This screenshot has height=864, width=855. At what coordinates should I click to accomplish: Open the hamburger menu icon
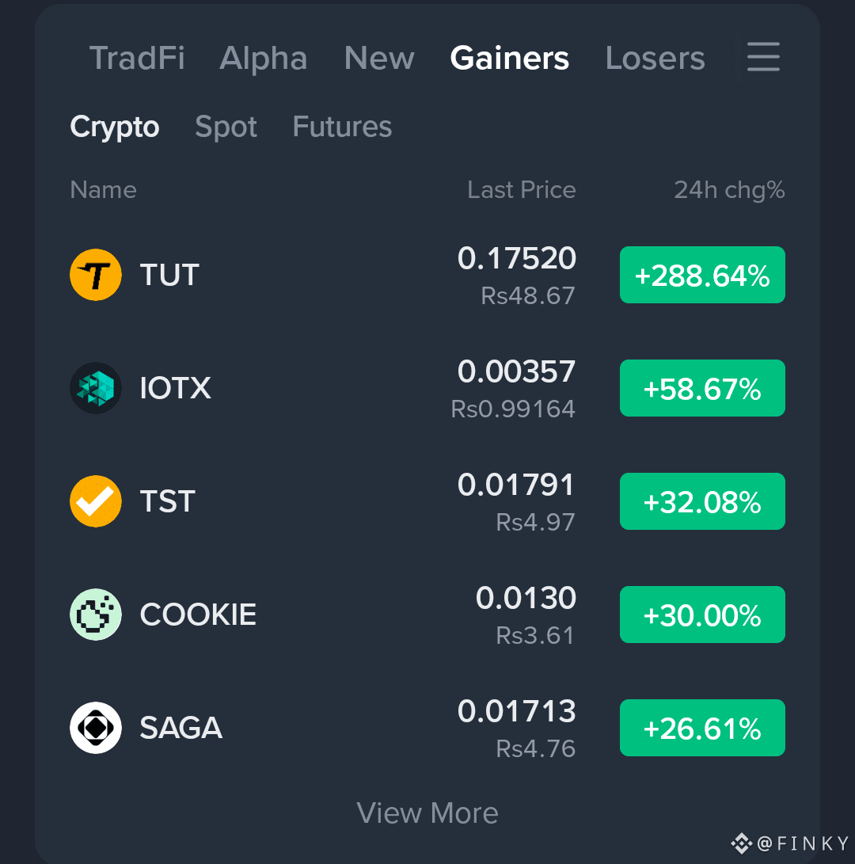click(763, 57)
